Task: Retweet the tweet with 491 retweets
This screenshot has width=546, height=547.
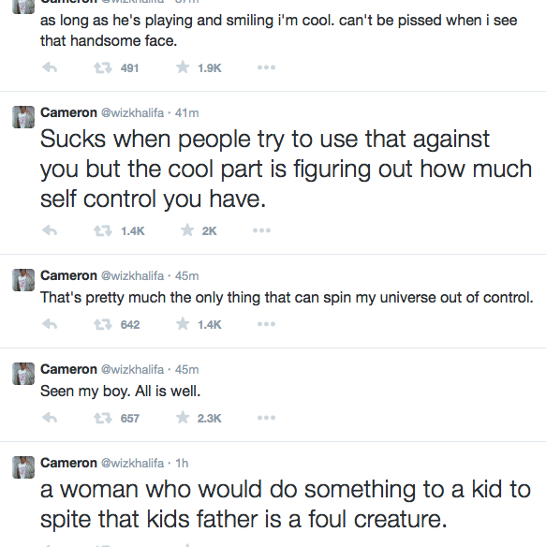Action: [x=103, y=67]
